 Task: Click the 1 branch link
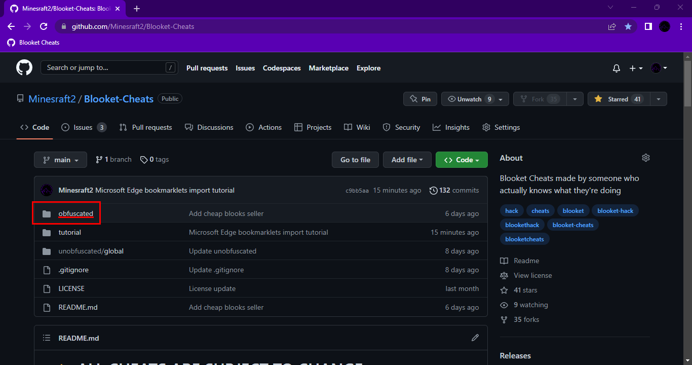point(113,159)
